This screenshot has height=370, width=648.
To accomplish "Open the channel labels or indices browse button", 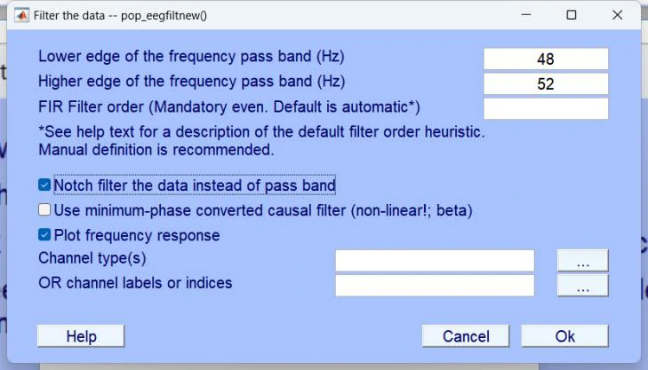I will coord(582,285).
